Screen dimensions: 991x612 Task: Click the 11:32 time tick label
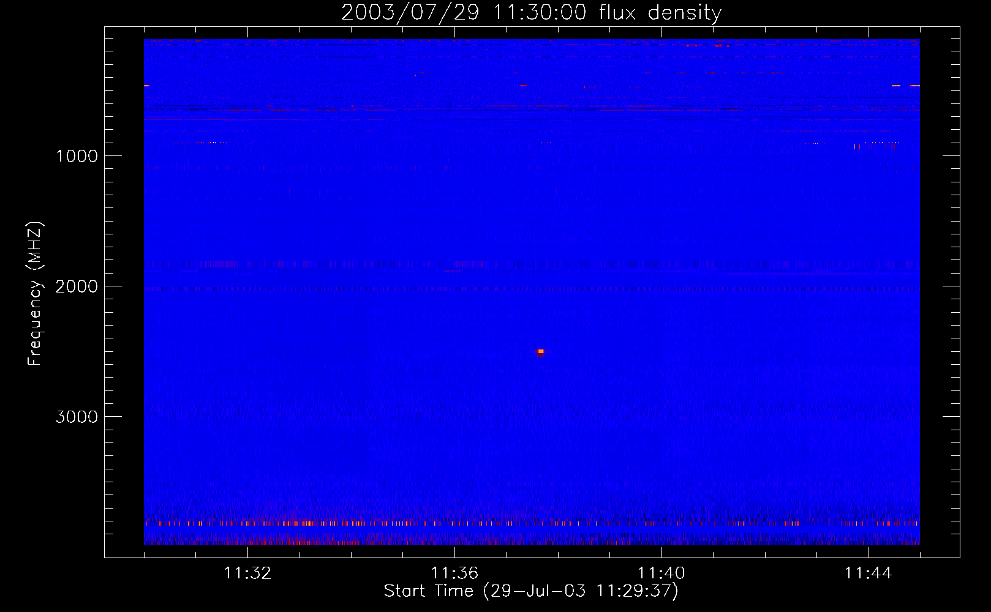247,573
